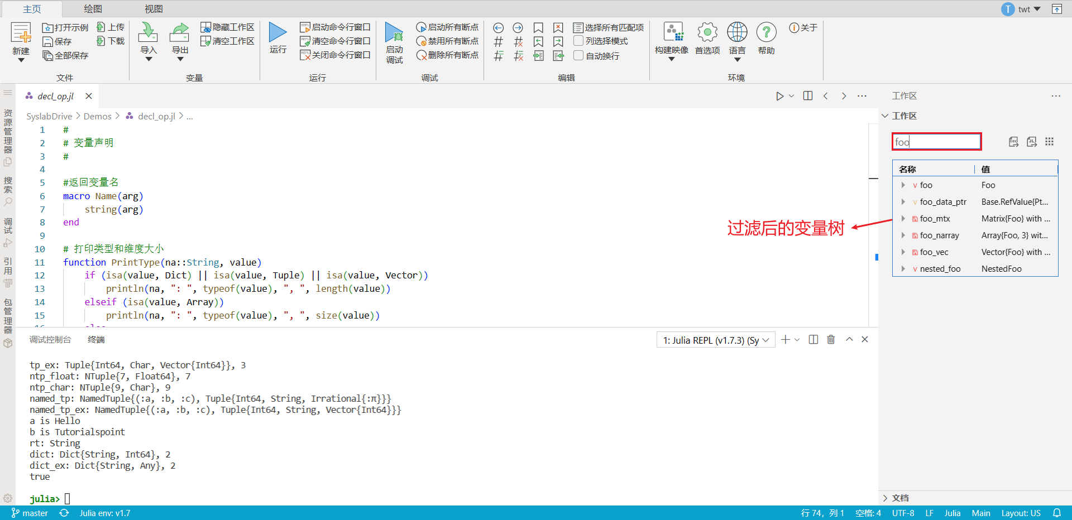Click 禁用所有断点
The height and width of the screenshot is (520, 1072).
[x=447, y=41]
